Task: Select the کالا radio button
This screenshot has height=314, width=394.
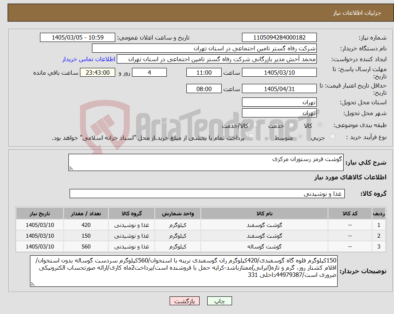Action: click(x=320, y=125)
